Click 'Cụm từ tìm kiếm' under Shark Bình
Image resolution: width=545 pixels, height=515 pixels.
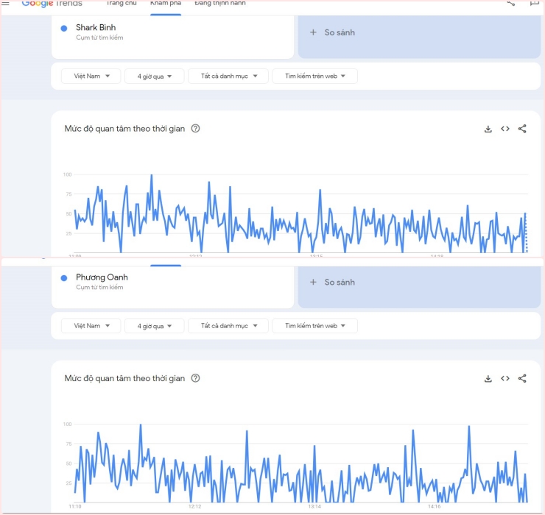pos(99,38)
